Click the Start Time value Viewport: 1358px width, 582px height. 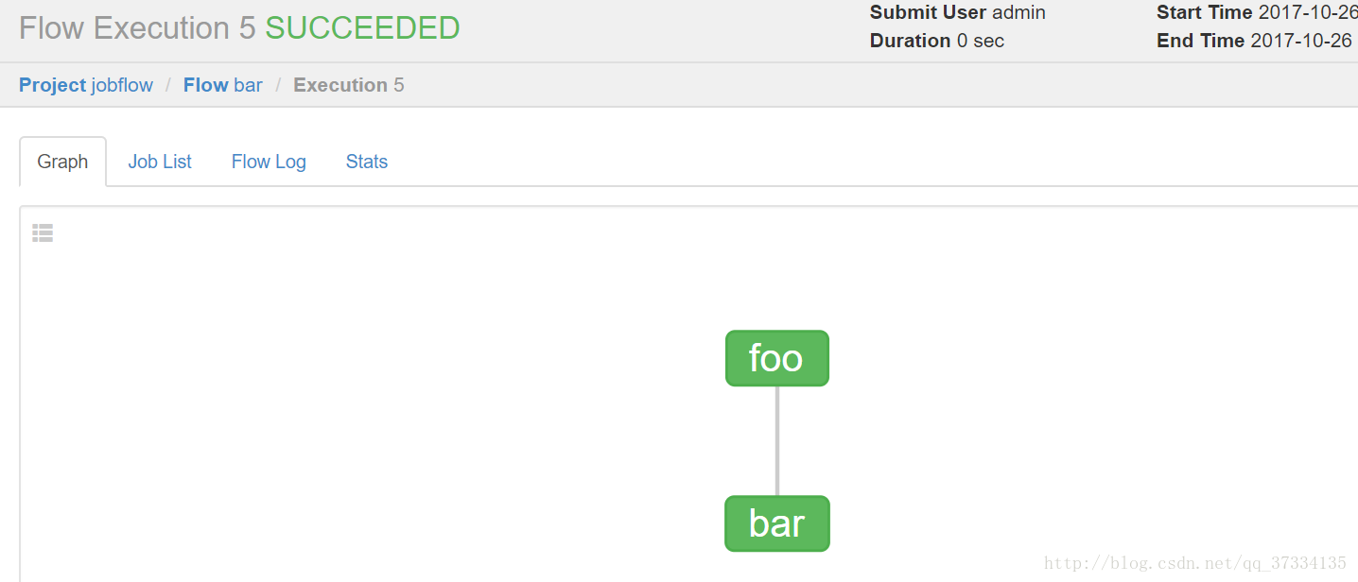pyautogui.click(x=1307, y=12)
